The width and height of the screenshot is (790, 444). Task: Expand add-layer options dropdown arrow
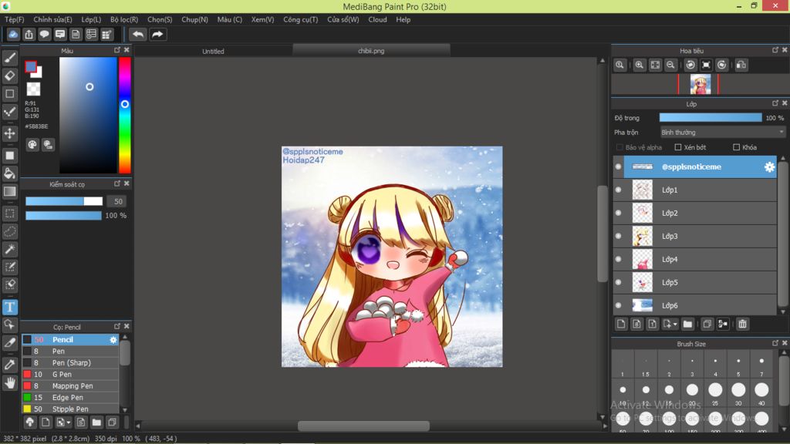[x=675, y=325]
